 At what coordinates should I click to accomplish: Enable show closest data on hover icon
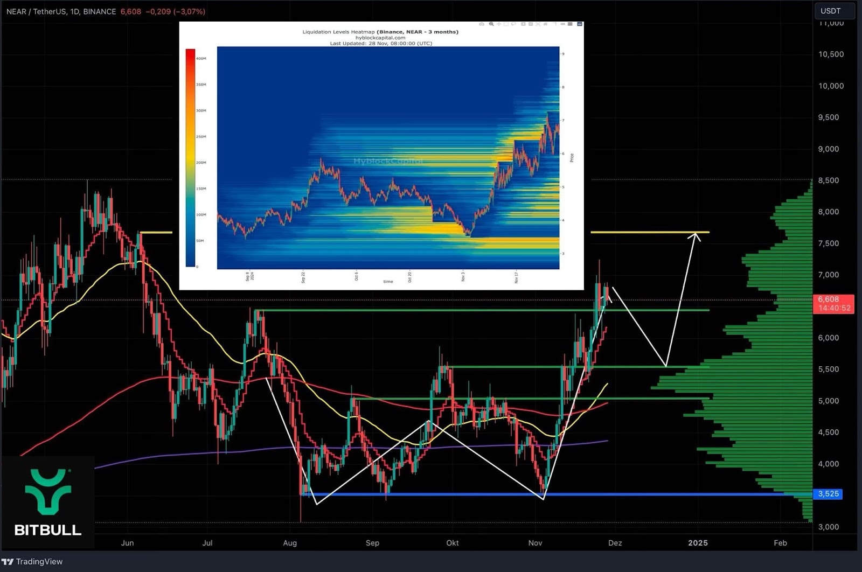(563, 24)
